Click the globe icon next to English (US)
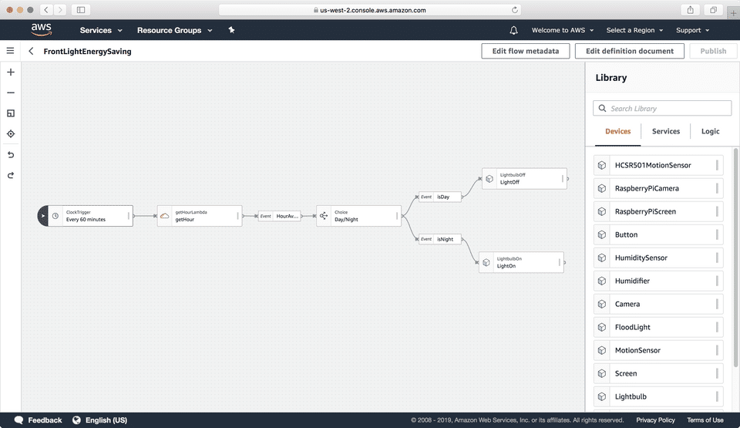Viewport: 740px width, 428px height. pos(76,420)
